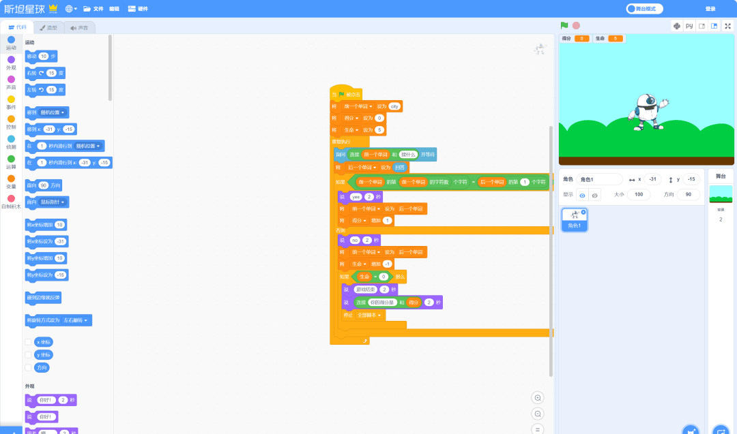
Task: Hide the sprite with crossed-eye button
Action: 594,195
